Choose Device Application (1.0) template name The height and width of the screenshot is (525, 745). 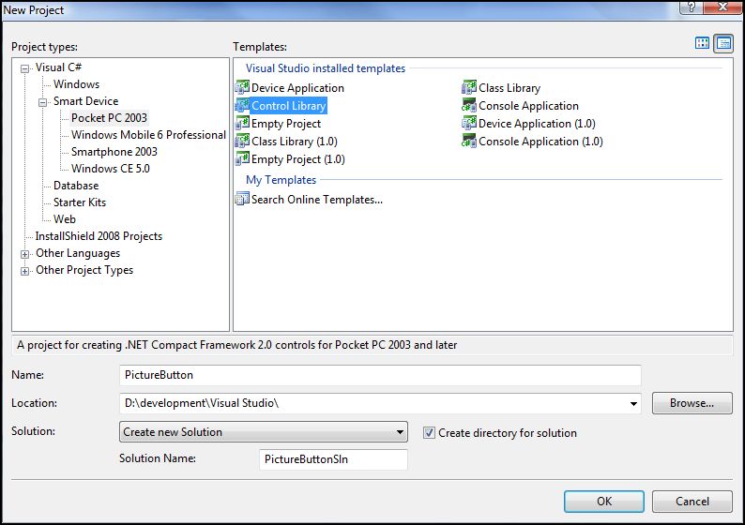point(537,124)
